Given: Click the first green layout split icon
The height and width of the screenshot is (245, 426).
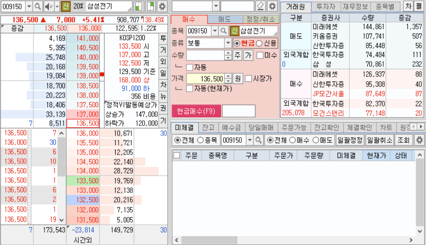Looking at the screenshot, I should coord(138,6).
